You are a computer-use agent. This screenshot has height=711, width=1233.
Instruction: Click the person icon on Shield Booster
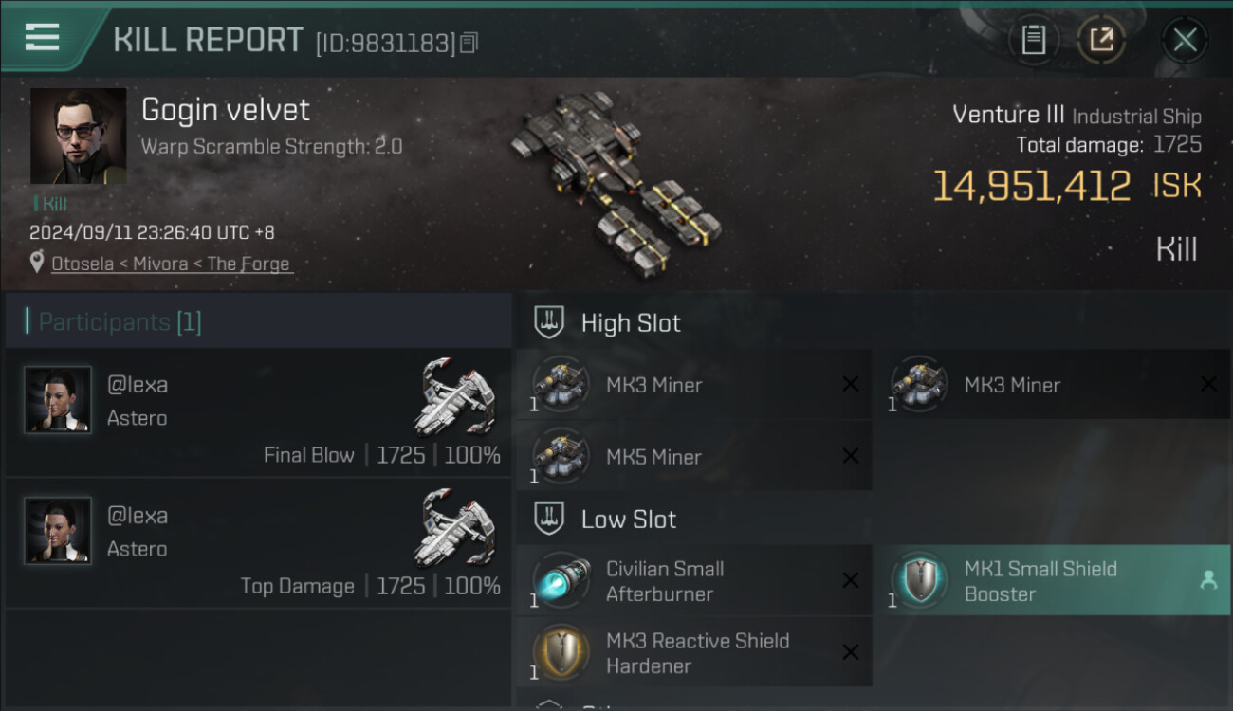pyautogui.click(x=1208, y=580)
